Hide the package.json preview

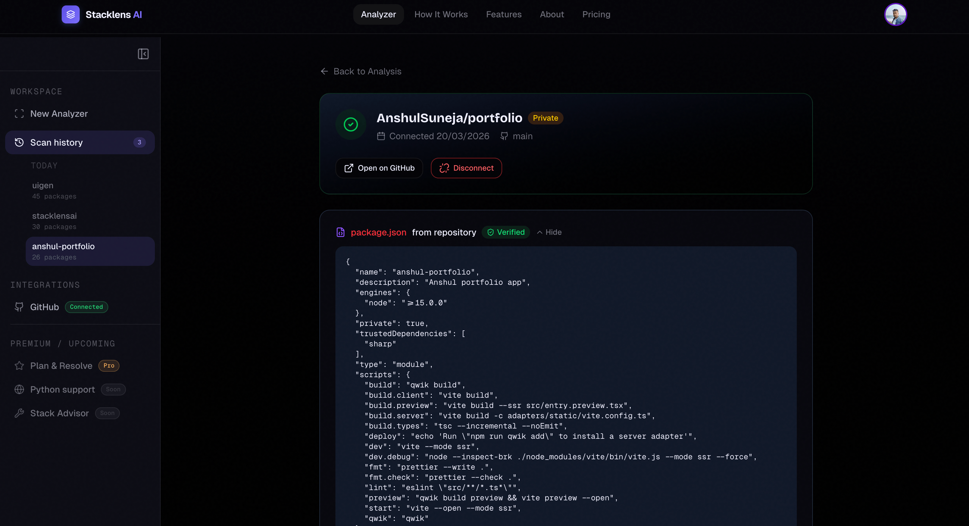pyautogui.click(x=549, y=233)
